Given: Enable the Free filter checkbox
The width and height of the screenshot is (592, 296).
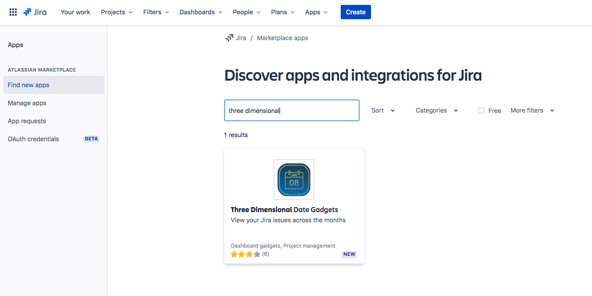Looking at the screenshot, I should (481, 111).
